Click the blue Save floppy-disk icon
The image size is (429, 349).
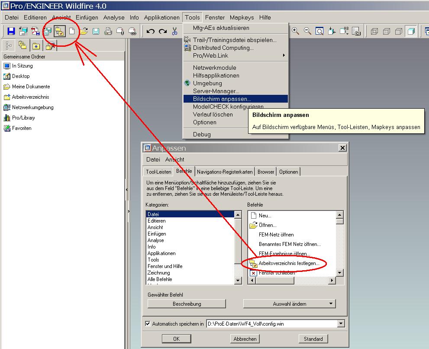(11, 31)
